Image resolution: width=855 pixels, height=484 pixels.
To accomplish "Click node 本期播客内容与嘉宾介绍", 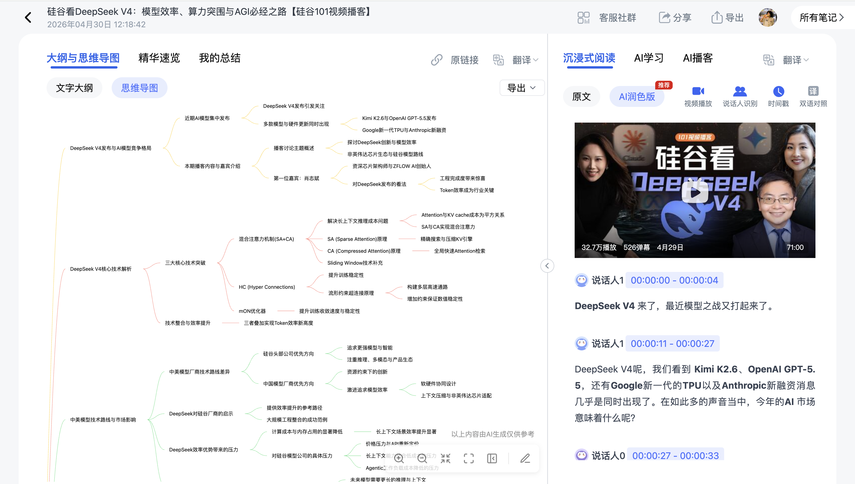I will point(212,166).
